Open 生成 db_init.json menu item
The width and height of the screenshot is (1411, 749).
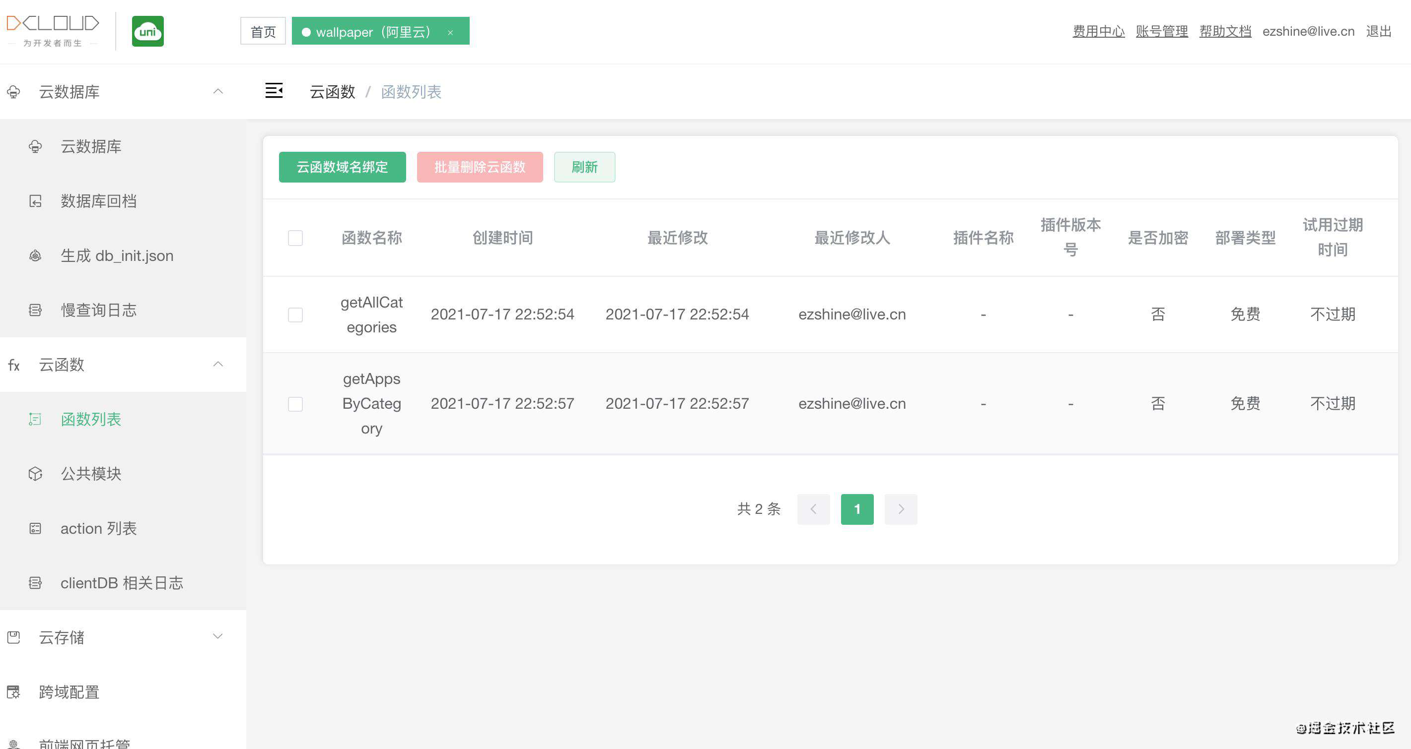click(x=123, y=255)
